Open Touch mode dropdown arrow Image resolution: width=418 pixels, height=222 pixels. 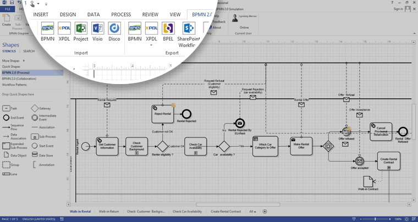[38, 4]
